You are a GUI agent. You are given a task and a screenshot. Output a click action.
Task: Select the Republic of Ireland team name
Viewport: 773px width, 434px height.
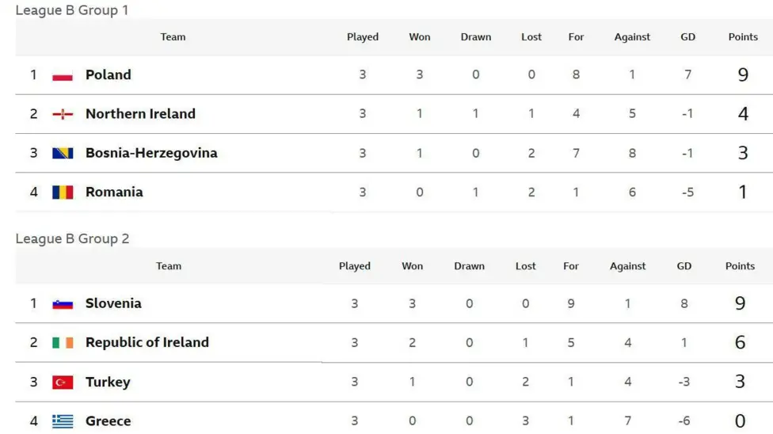point(147,342)
